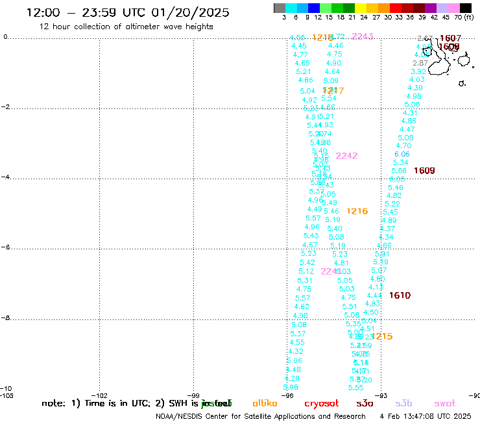This screenshot has height=422, width=480.
Task: Click the wave height value 4.39
Action: pyautogui.click(x=415, y=88)
